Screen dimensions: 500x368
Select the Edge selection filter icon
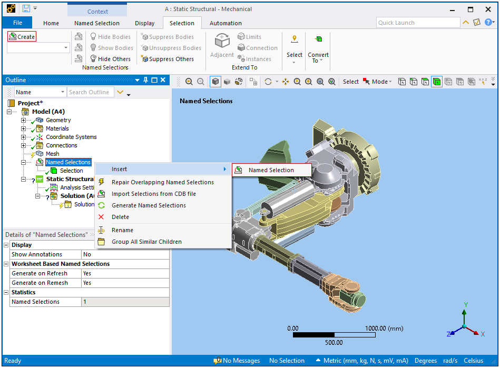(414, 82)
